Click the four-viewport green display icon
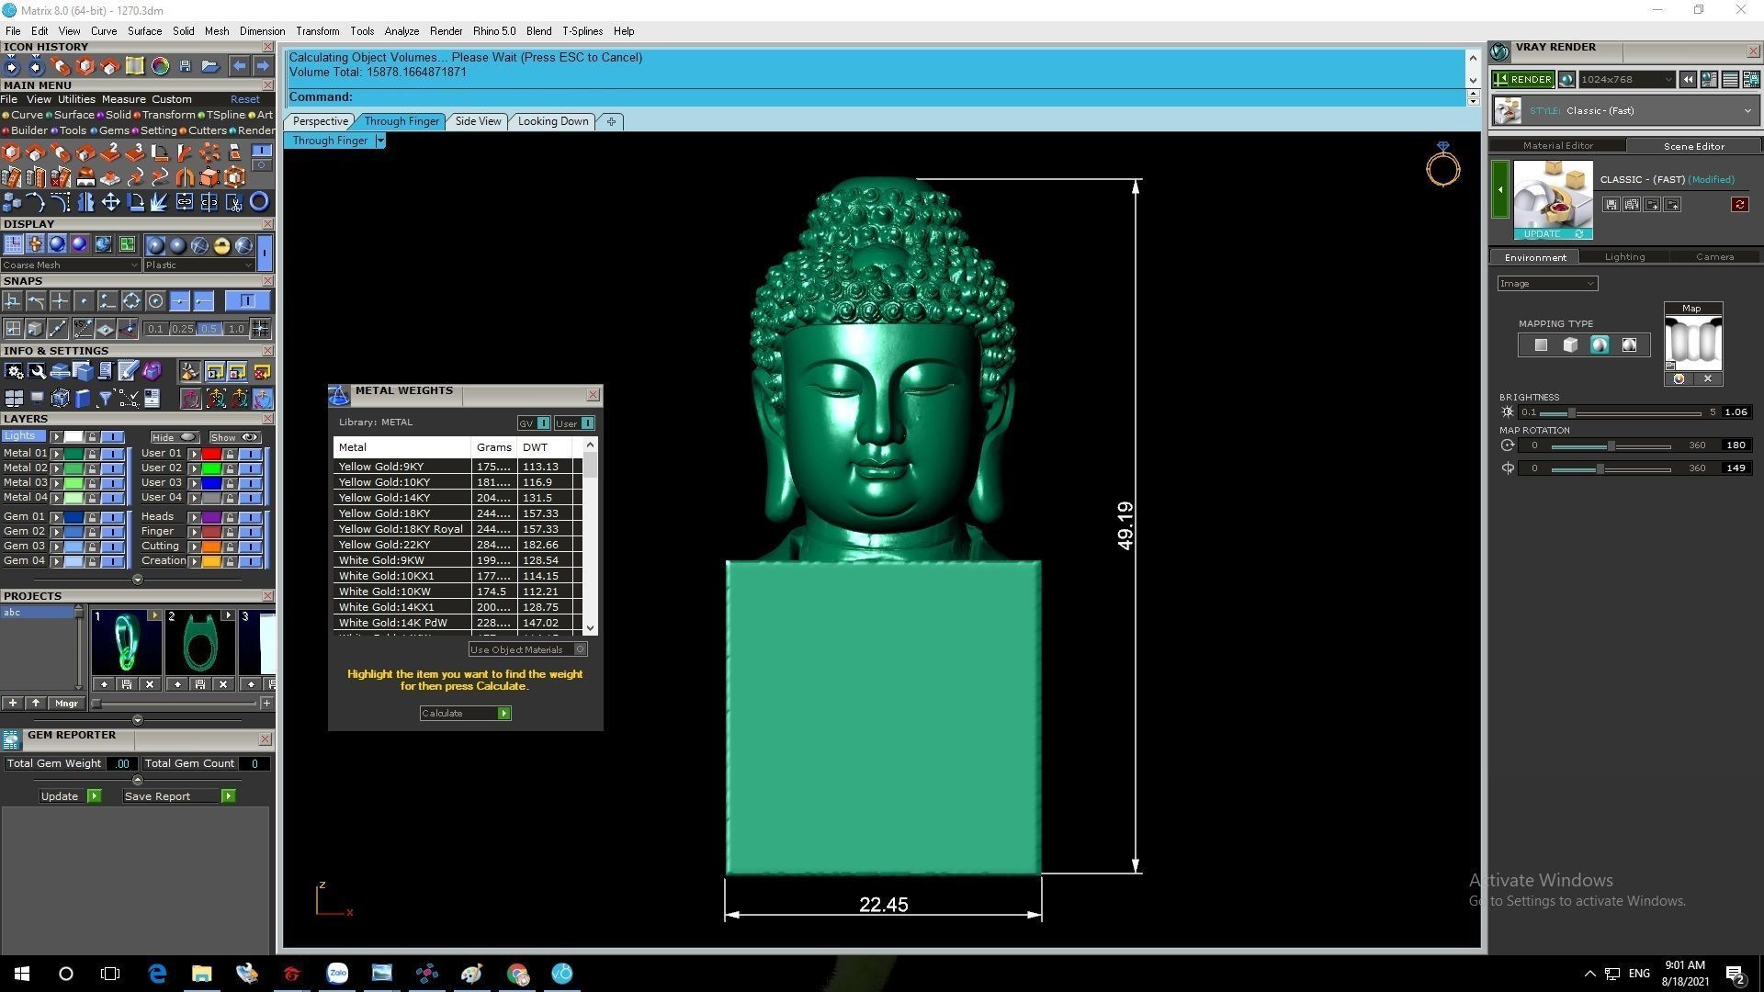 point(127,244)
